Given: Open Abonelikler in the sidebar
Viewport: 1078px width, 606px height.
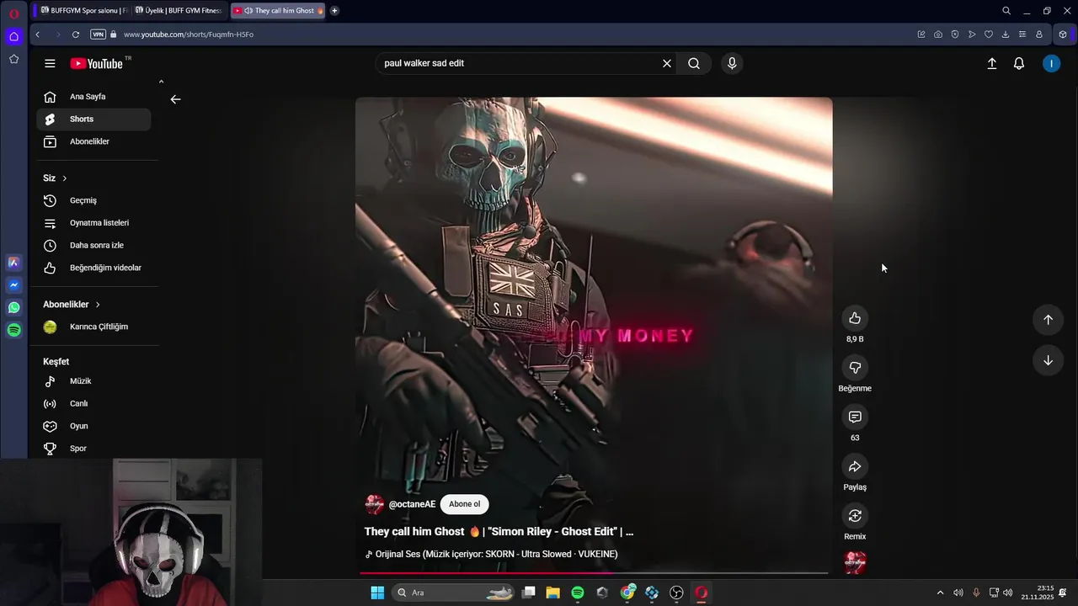Looking at the screenshot, I should [93, 141].
